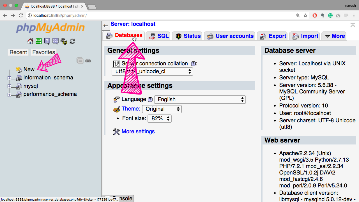The width and height of the screenshot is (359, 202).
Task: Expand the mysql tree node
Action: tap(9, 86)
